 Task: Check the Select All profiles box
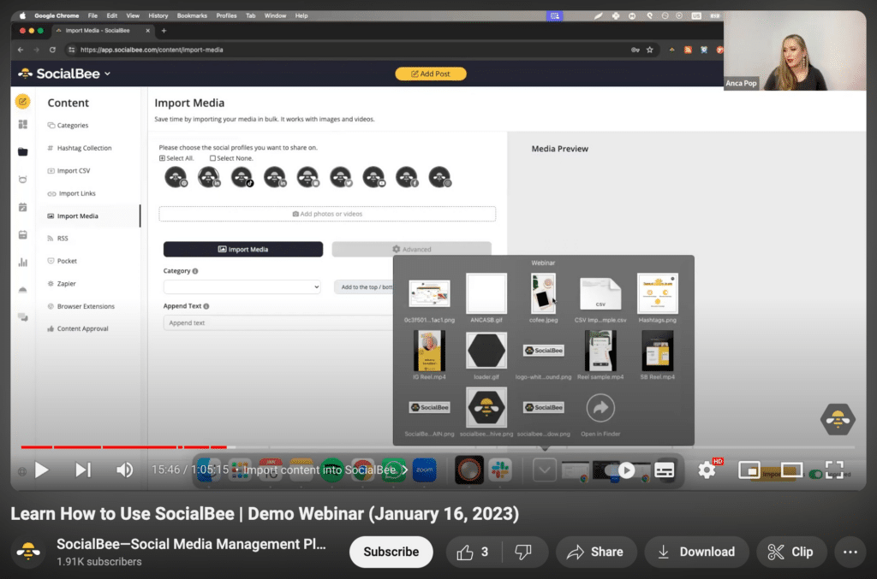162,158
